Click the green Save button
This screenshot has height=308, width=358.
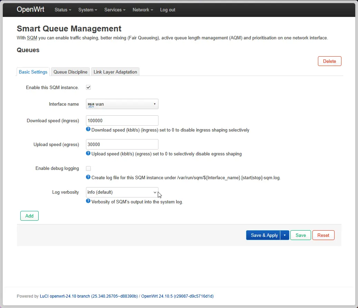pos(300,235)
